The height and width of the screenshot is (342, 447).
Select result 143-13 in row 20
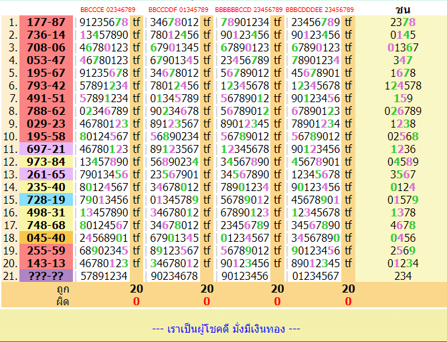(46, 263)
